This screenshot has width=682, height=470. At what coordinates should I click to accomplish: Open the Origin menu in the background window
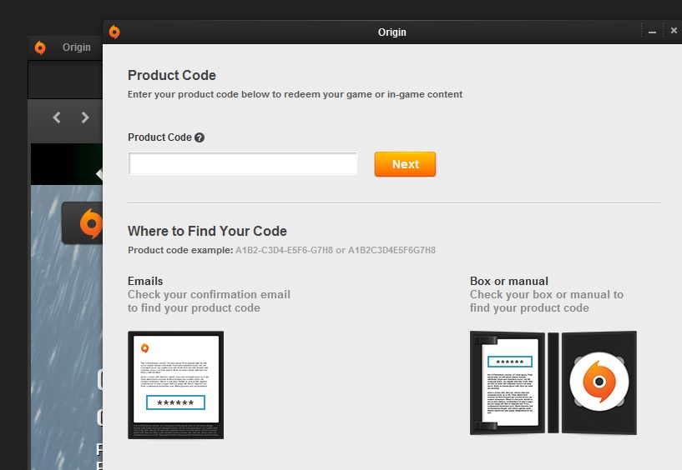pyautogui.click(x=77, y=47)
